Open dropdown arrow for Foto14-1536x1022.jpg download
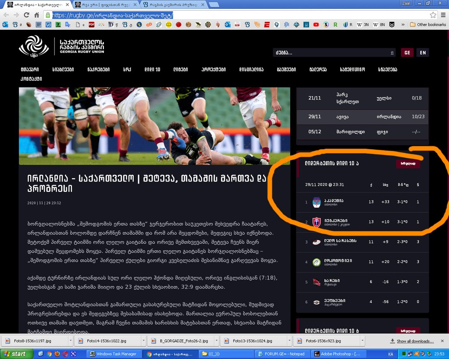The height and width of the screenshot is (359, 449). tap(143, 341)
